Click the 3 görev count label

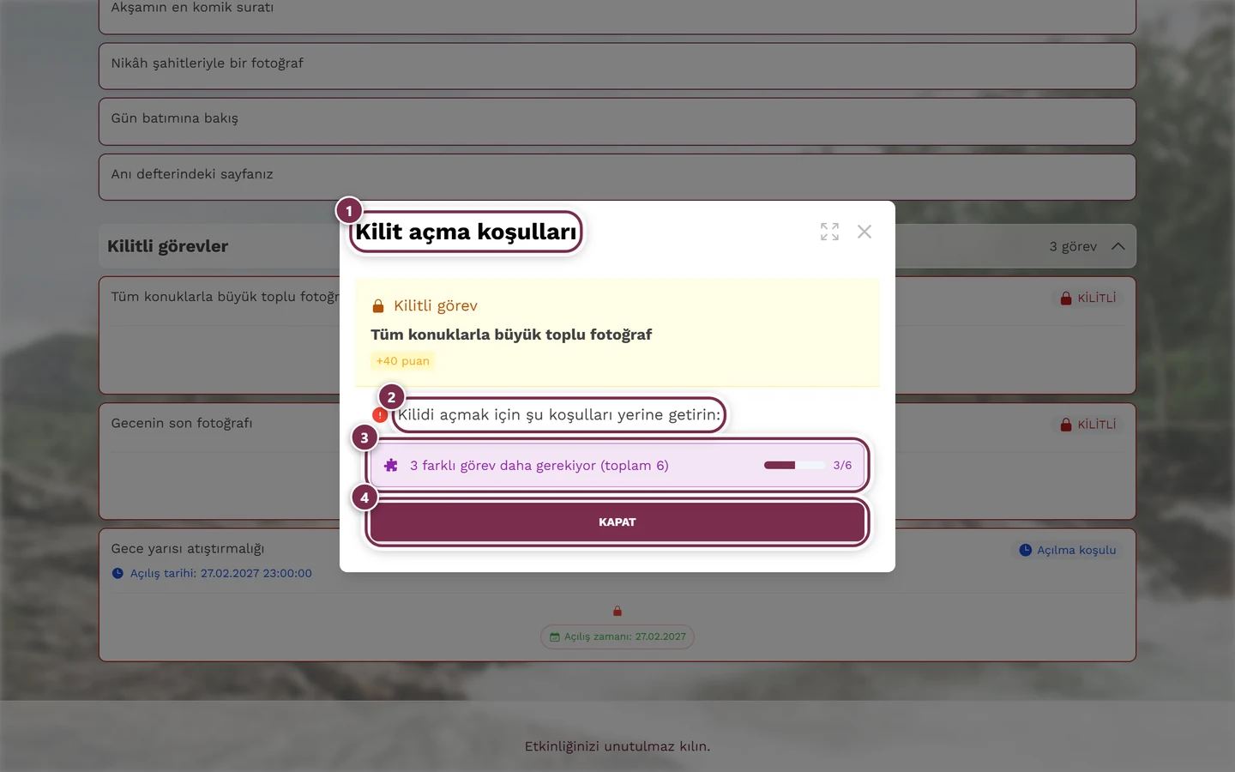point(1073,246)
